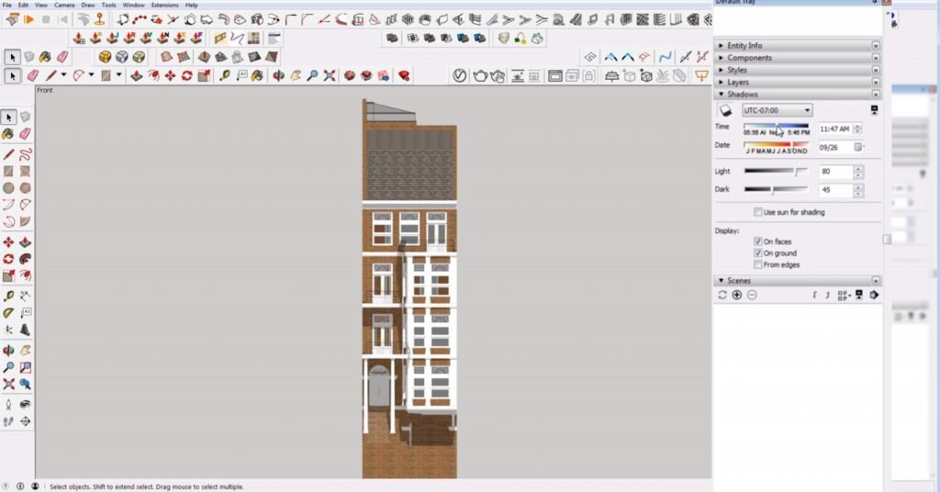
Task: Click the Add Scene plus icon
Action: pyautogui.click(x=737, y=295)
